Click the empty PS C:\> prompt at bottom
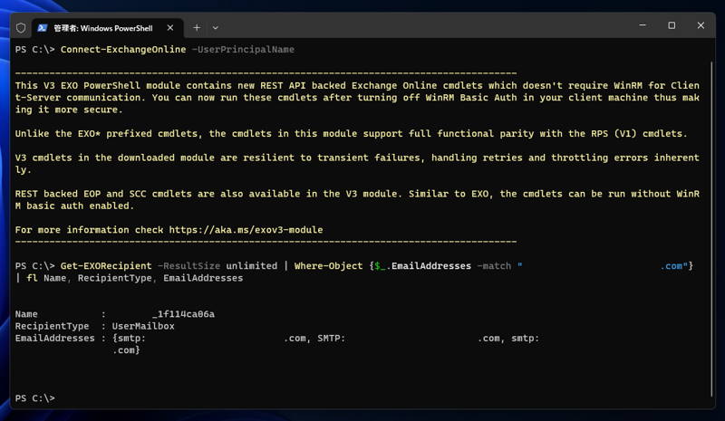725x421 pixels. [x=35, y=397]
